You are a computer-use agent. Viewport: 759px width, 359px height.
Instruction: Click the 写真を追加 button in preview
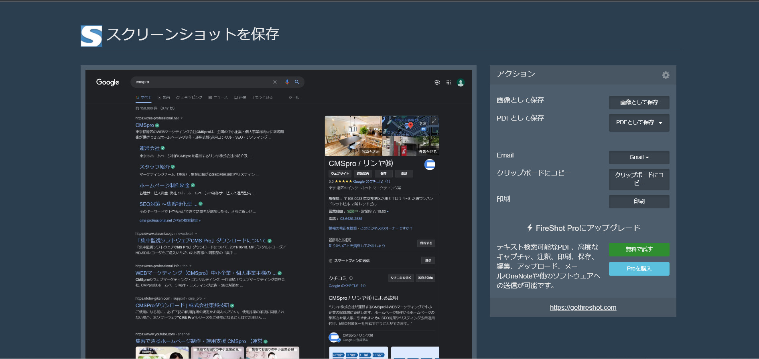tap(425, 278)
